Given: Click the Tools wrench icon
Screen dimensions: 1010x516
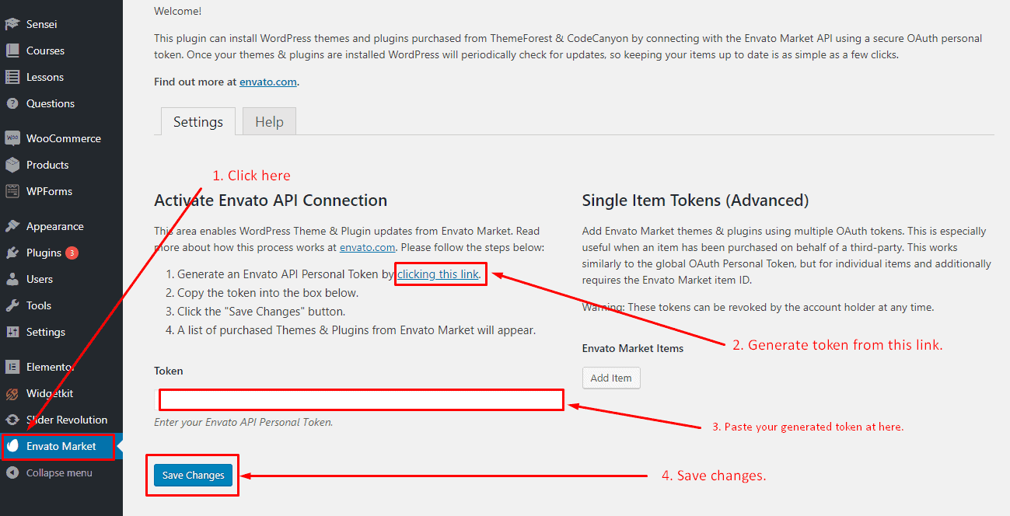Looking at the screenshot, I should coord(12,305).
